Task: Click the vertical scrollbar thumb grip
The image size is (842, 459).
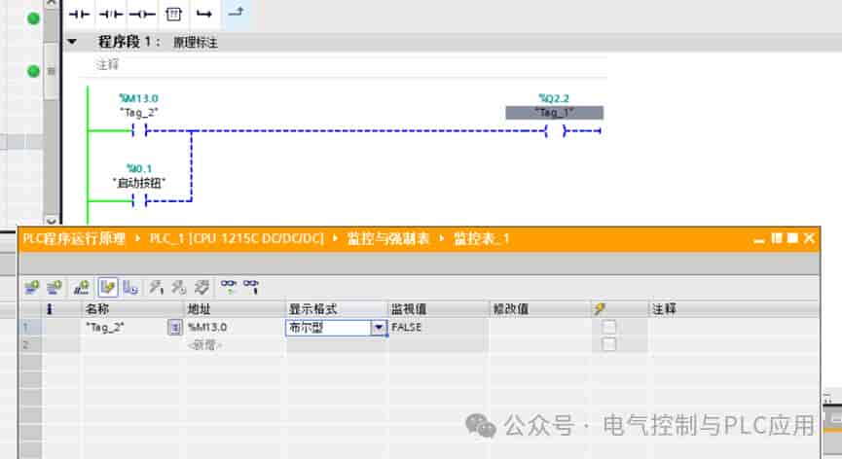Action: tap(51, 71)
